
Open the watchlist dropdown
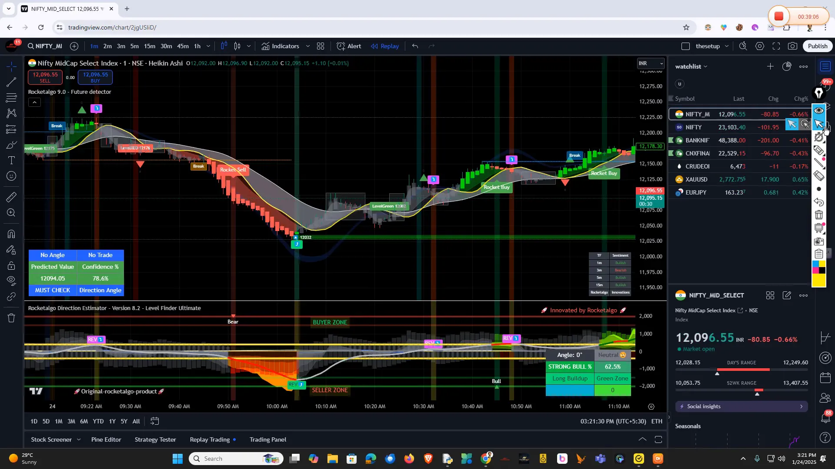691,66
